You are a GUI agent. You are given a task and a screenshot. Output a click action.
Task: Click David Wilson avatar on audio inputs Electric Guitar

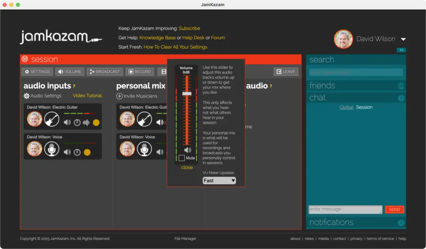point(34,119)
